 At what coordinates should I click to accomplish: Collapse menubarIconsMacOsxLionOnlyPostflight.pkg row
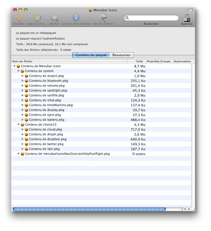point(18,154)
